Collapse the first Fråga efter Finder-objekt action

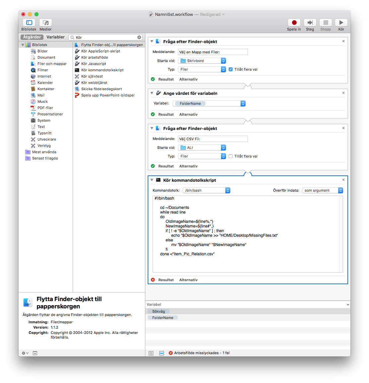[x=152, y=41]
